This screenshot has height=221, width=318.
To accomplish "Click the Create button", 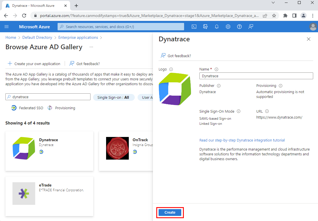I will point(170,213).
